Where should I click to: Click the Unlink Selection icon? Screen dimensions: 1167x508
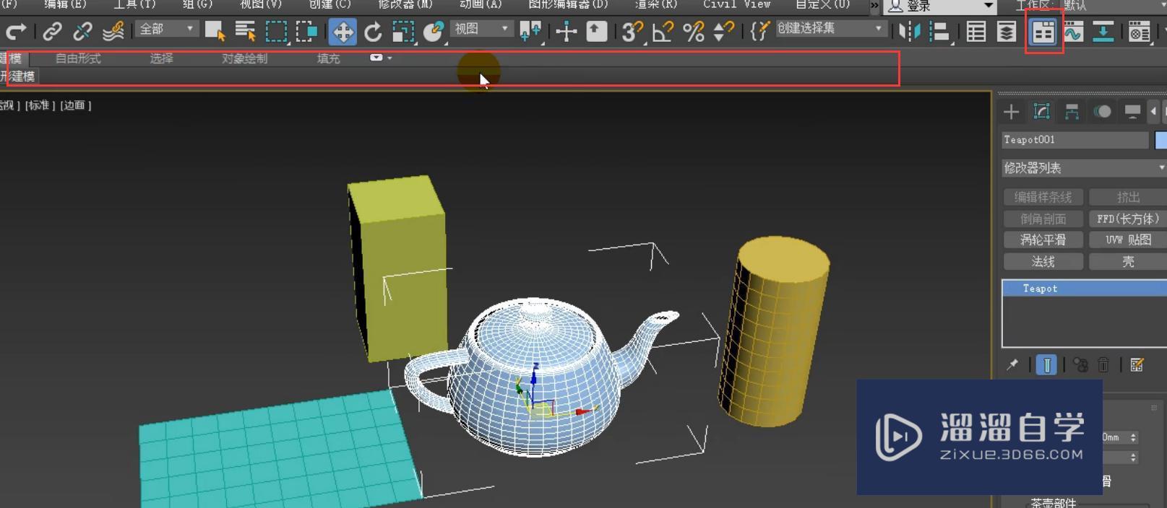coord(82,31)
